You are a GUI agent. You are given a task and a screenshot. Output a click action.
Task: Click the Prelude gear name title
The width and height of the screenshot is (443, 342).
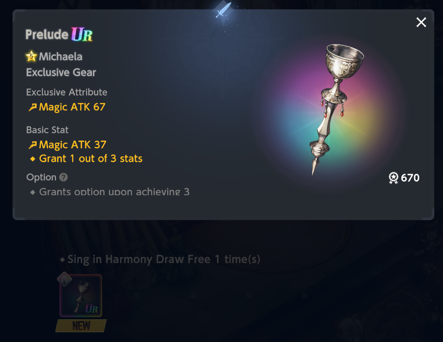coord(47,35)
